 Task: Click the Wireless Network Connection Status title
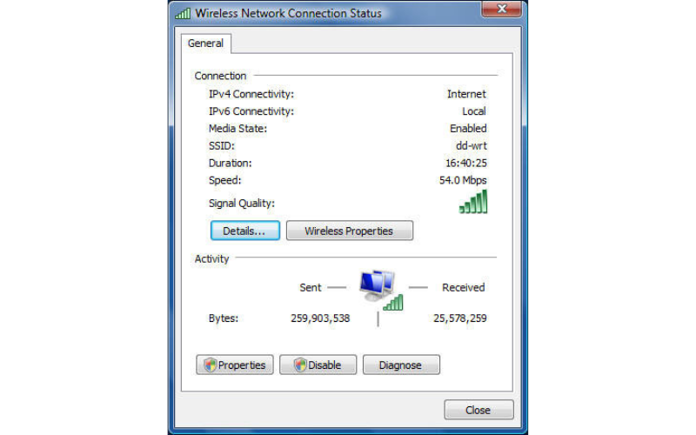tap(289, 13)
